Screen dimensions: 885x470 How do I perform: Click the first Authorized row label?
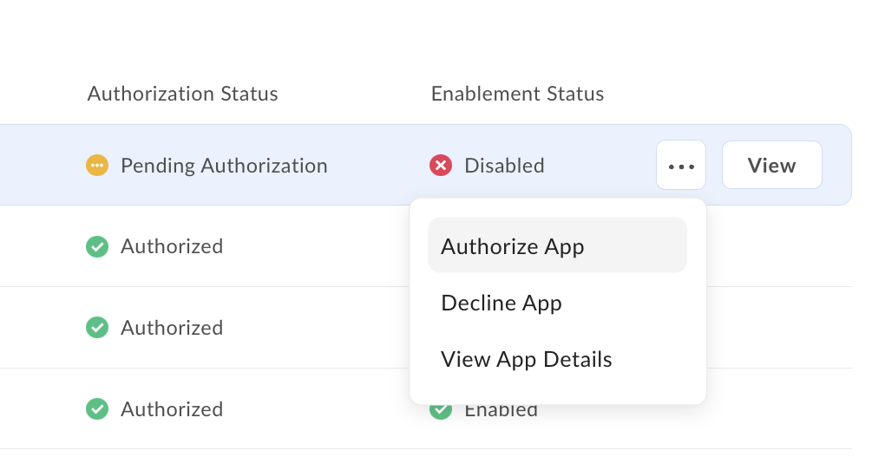172,246
